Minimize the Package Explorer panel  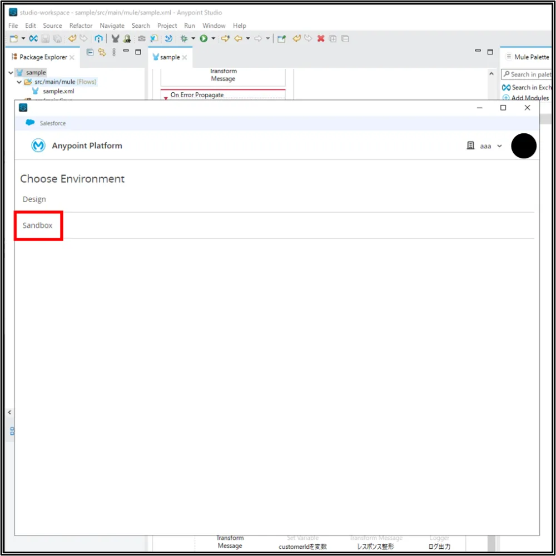(x=126, y=52)
